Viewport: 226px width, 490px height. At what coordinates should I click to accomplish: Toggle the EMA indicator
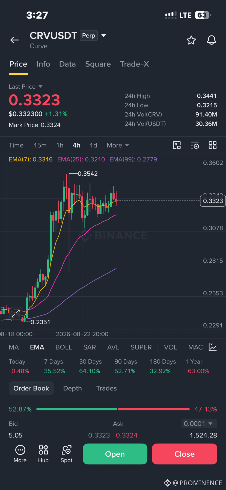37,347
